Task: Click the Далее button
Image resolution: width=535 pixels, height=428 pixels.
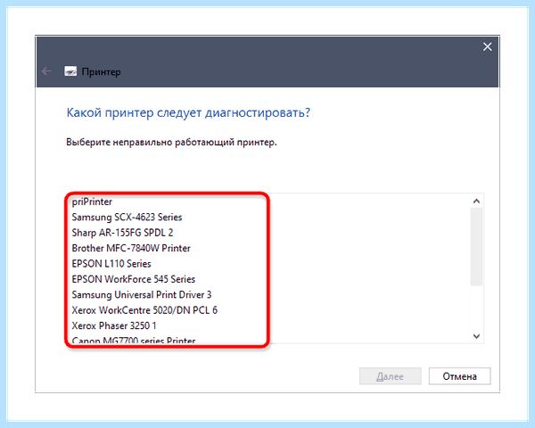Action: pos(390,376)
